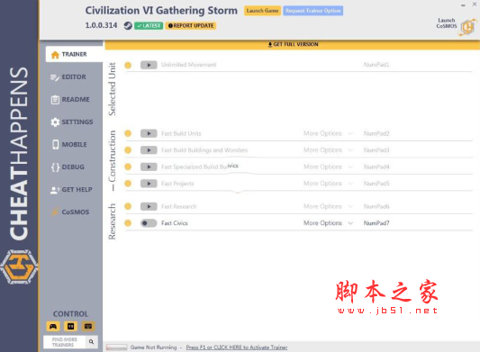Click the game running status progress bar
480x352 pixels.
click(117, 347)
